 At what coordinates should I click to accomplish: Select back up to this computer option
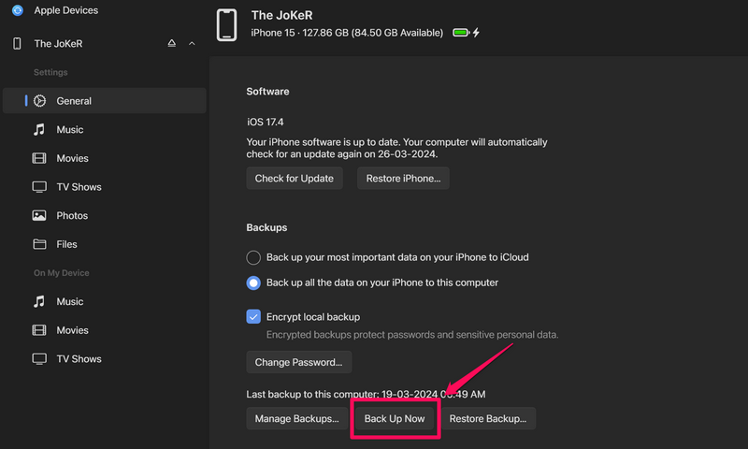point(253,282)
